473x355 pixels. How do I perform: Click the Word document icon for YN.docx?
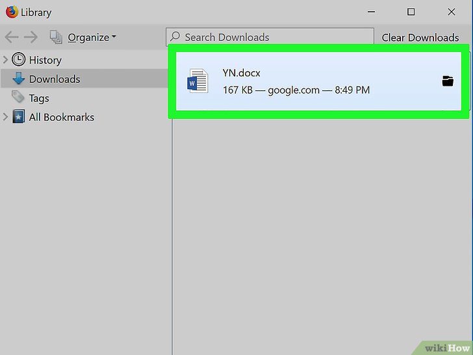[198, 81]
